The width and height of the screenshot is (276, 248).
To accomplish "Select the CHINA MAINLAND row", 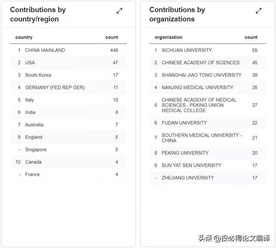I will click(68, 50).
